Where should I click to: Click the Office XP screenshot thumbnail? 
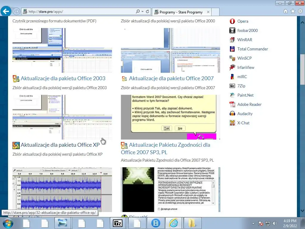pos(62,117)
